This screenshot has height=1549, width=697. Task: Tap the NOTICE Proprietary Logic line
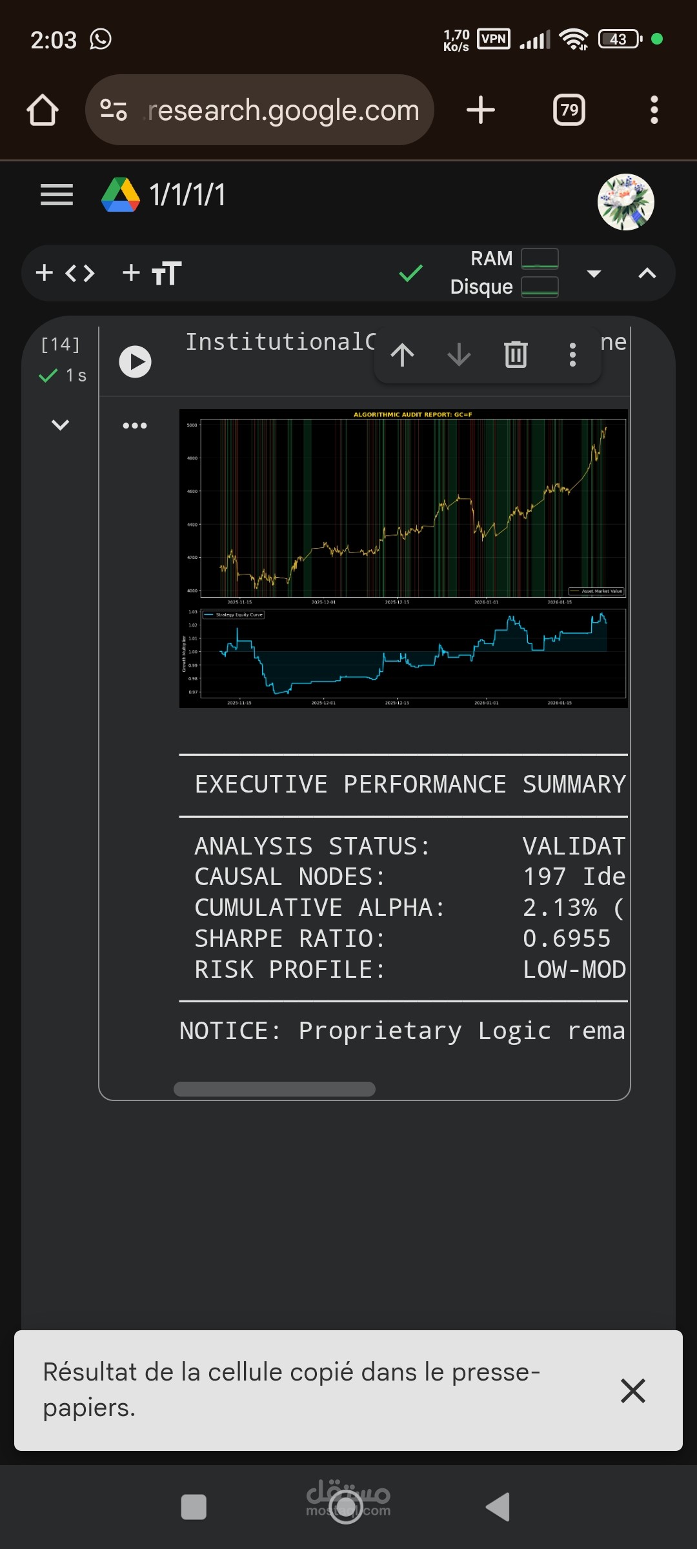403,1031
